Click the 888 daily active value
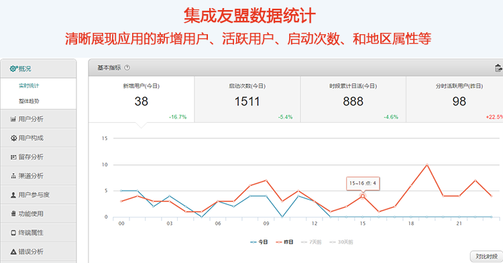The height and width of the screenshot is (263, 503). [x=353, y=101]
